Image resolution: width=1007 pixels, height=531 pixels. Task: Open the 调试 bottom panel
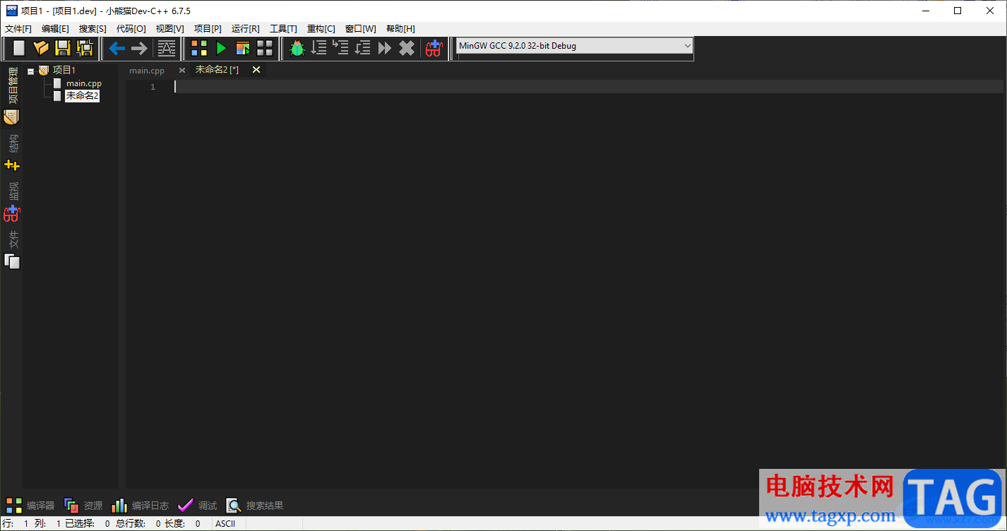pos(197,506)
